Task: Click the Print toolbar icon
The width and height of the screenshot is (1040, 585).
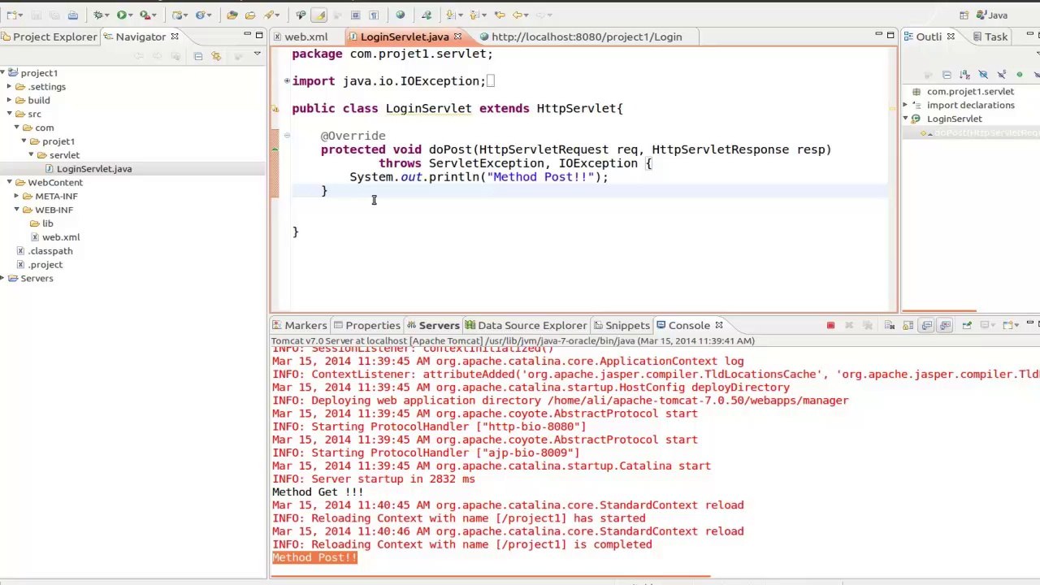Action: tap(72, 15)
